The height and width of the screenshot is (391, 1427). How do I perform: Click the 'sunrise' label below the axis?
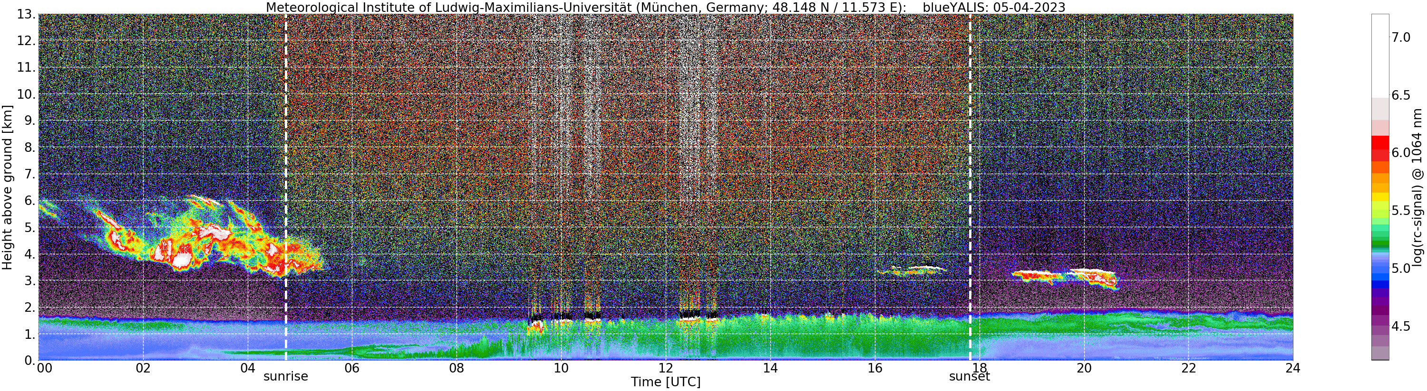[285, 377]
